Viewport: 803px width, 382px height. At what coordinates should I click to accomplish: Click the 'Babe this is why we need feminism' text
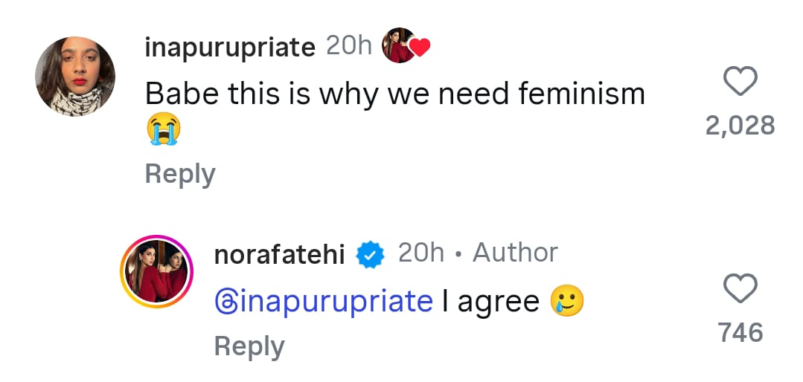[394, 94]
